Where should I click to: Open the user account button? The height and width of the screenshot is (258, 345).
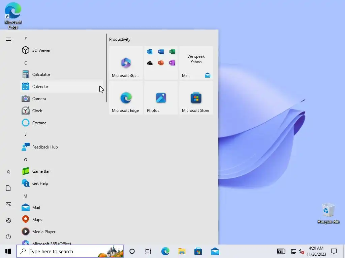(x=8, y=172)
